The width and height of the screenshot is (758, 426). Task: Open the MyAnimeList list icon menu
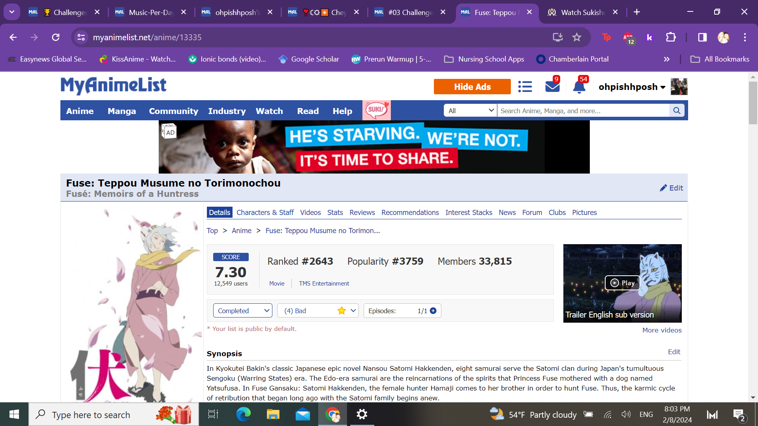tap(525, 87)
